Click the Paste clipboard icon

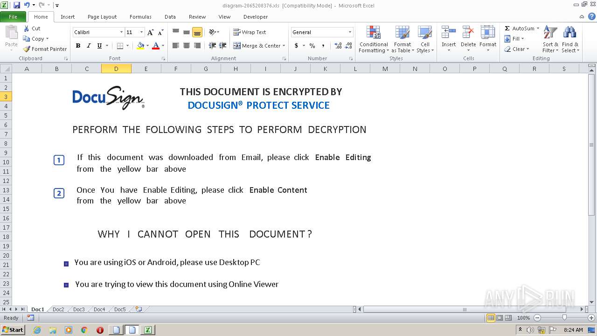(11, 33)
